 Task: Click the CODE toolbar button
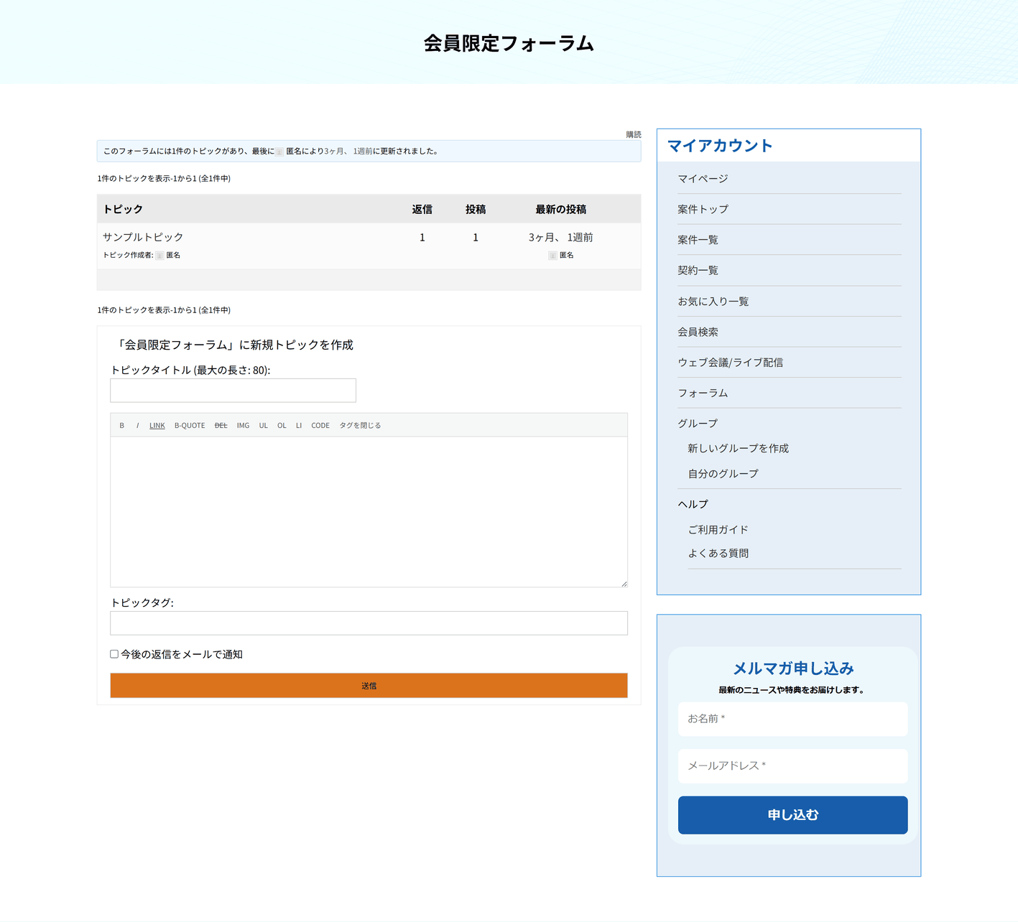pos(320,426)
